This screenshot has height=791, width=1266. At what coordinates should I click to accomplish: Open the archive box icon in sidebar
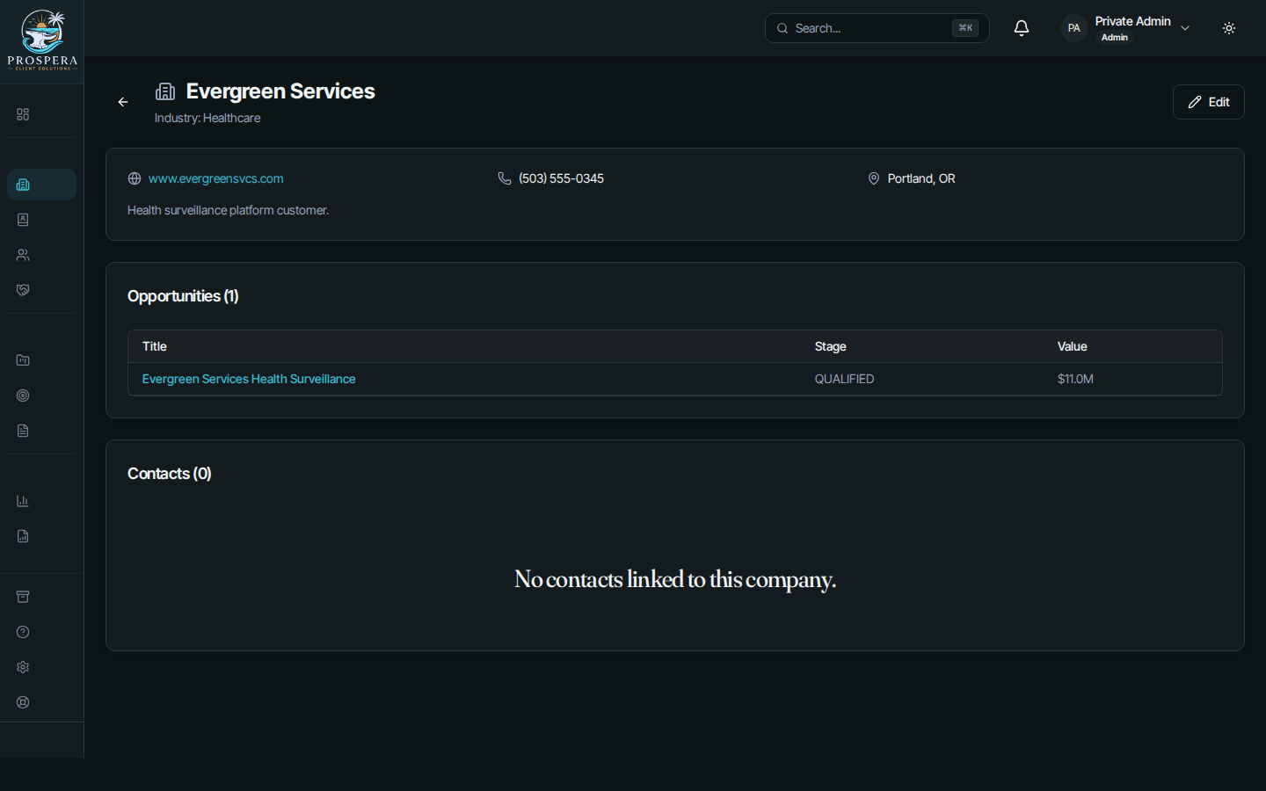[x=23, y=597]
